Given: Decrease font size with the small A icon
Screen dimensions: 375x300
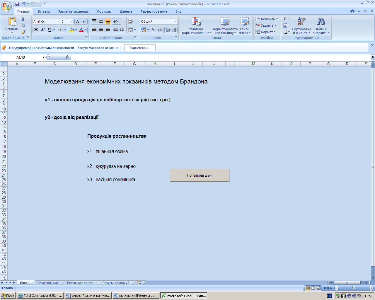Looking at the screenshot, I should (84, 21).
